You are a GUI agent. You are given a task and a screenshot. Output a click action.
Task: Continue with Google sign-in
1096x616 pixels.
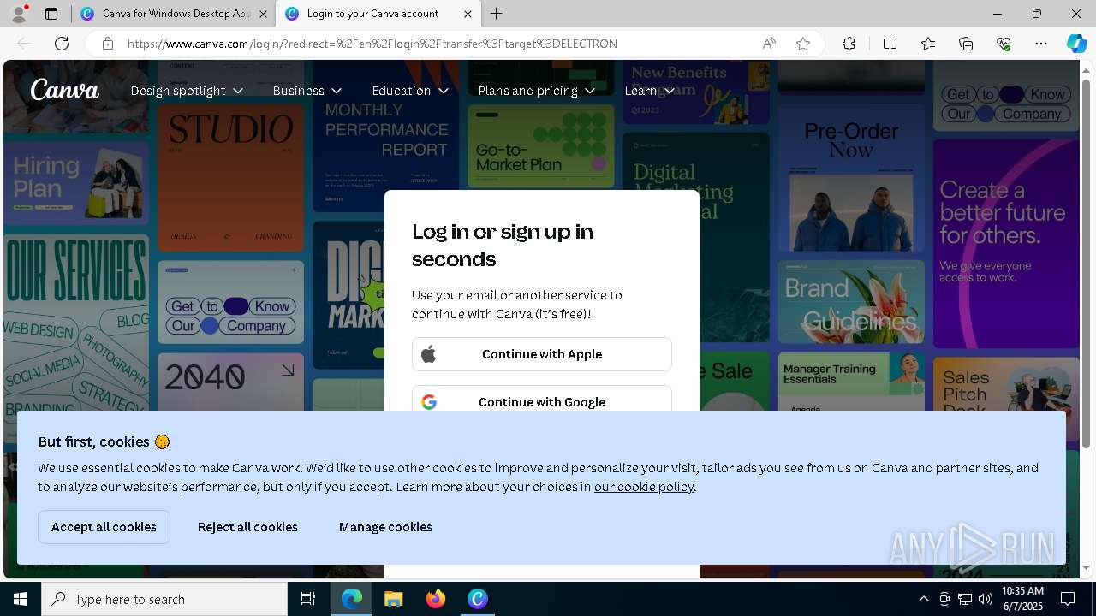(x=542, y=399)
